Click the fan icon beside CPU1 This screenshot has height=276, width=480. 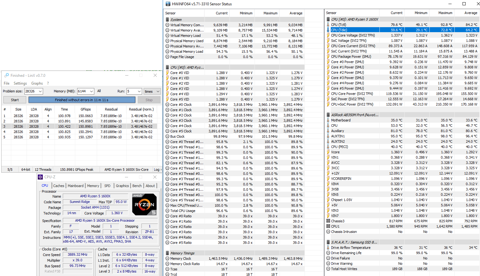[x=328, y=226]
